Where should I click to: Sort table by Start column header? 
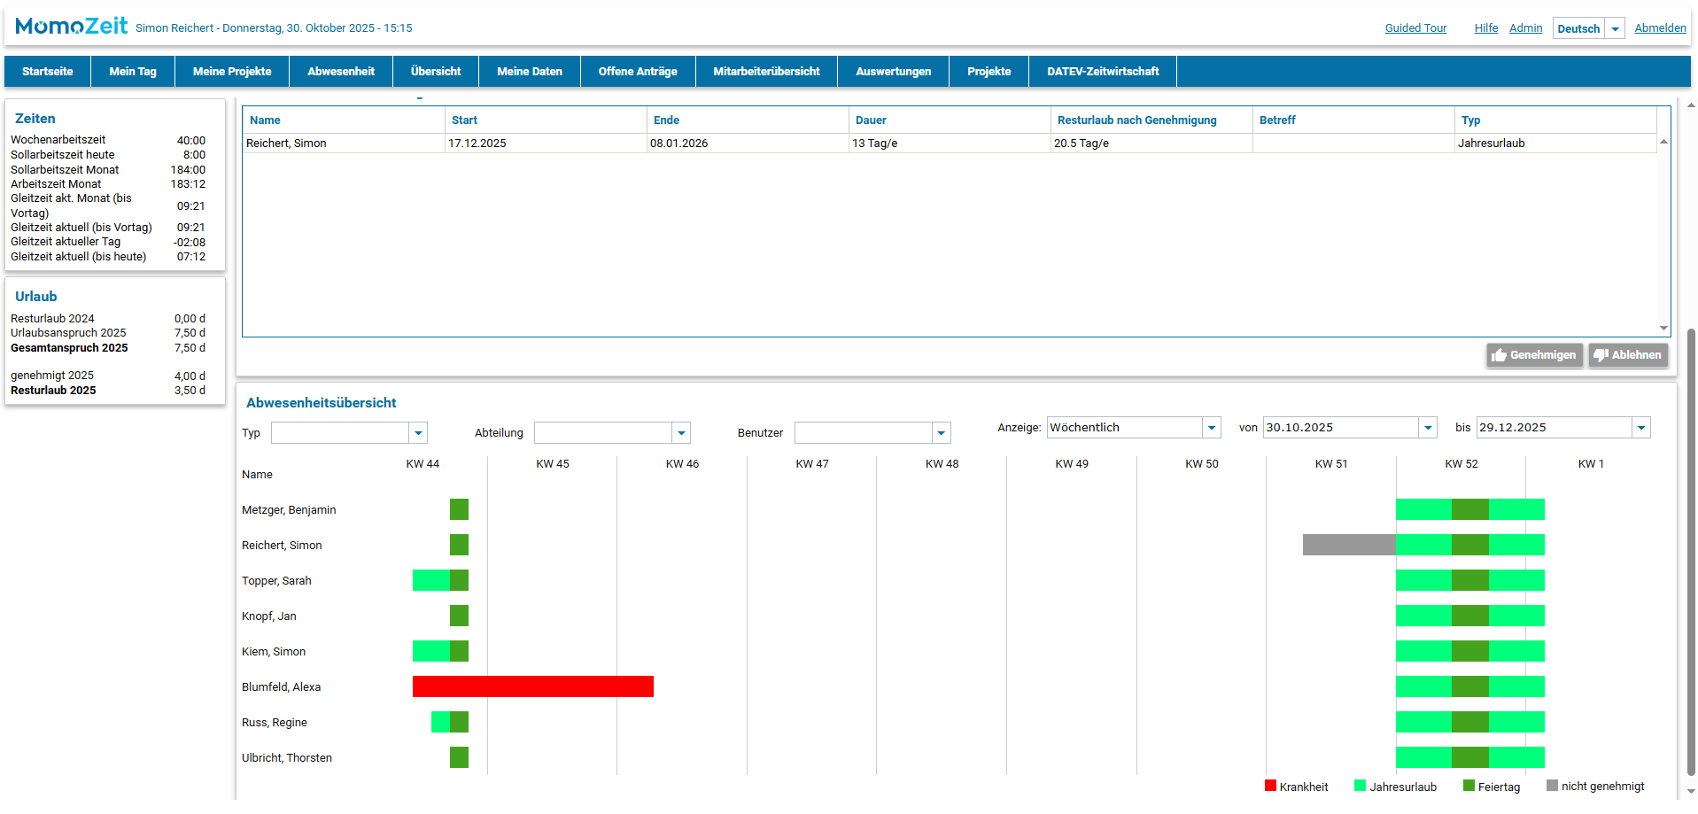pyautogui.click(x=464, y=120)
